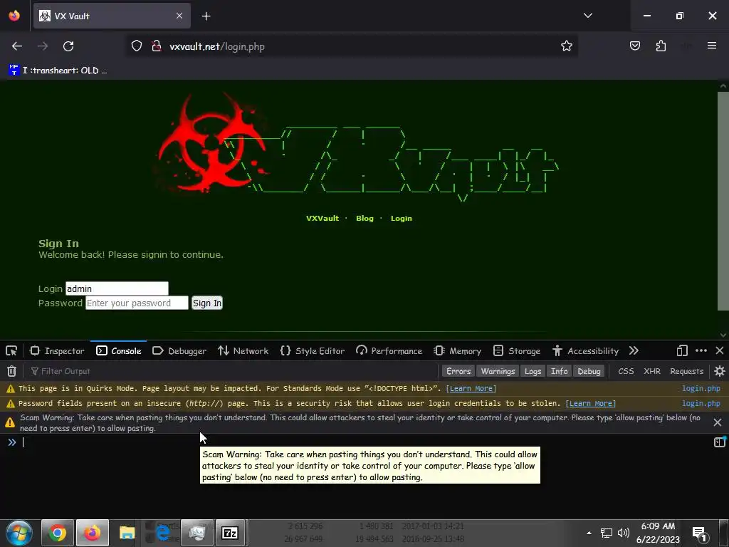Click the page vertical scrollbar
729x547 pixels.
coord(723,201)
